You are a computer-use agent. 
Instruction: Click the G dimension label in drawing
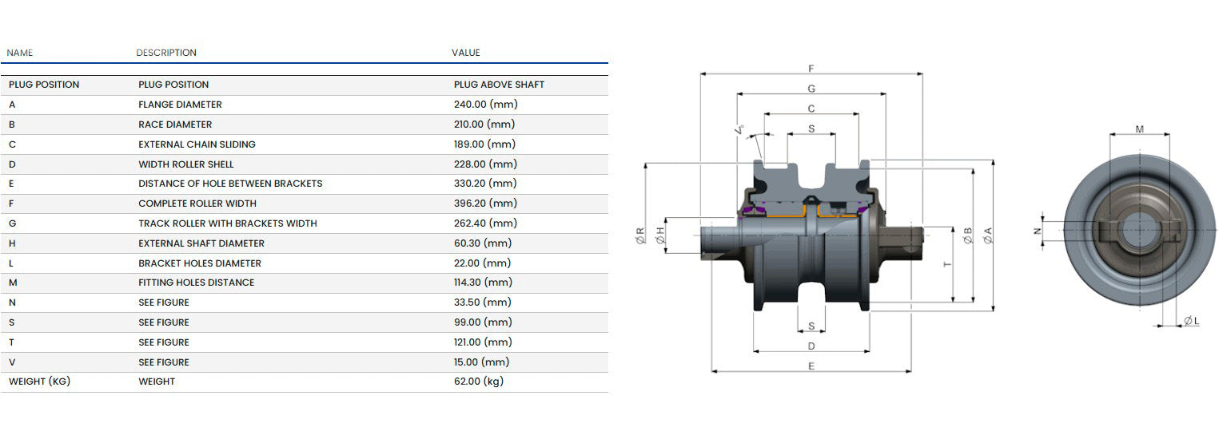[x=811, y=89]
